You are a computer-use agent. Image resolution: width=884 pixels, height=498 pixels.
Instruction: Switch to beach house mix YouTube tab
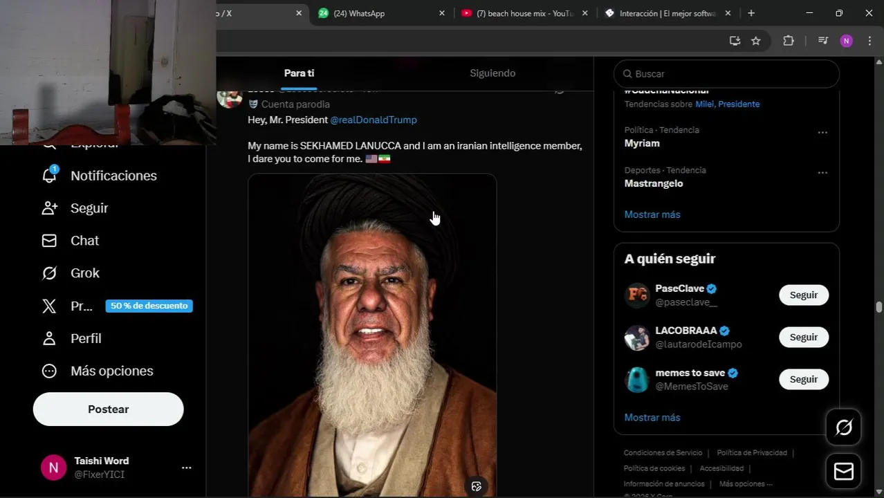(525, 13)
